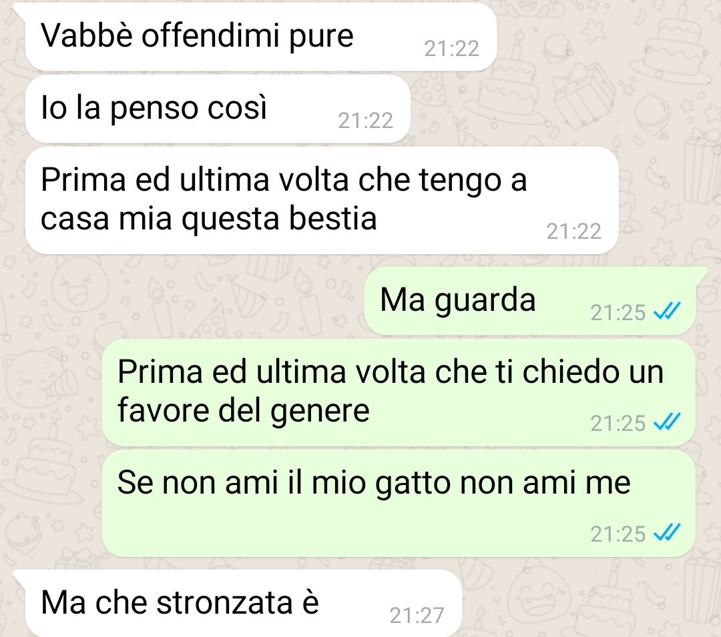Click 21:22 timestamp of 'Vabbè offendimi pure'

point(451,49)
